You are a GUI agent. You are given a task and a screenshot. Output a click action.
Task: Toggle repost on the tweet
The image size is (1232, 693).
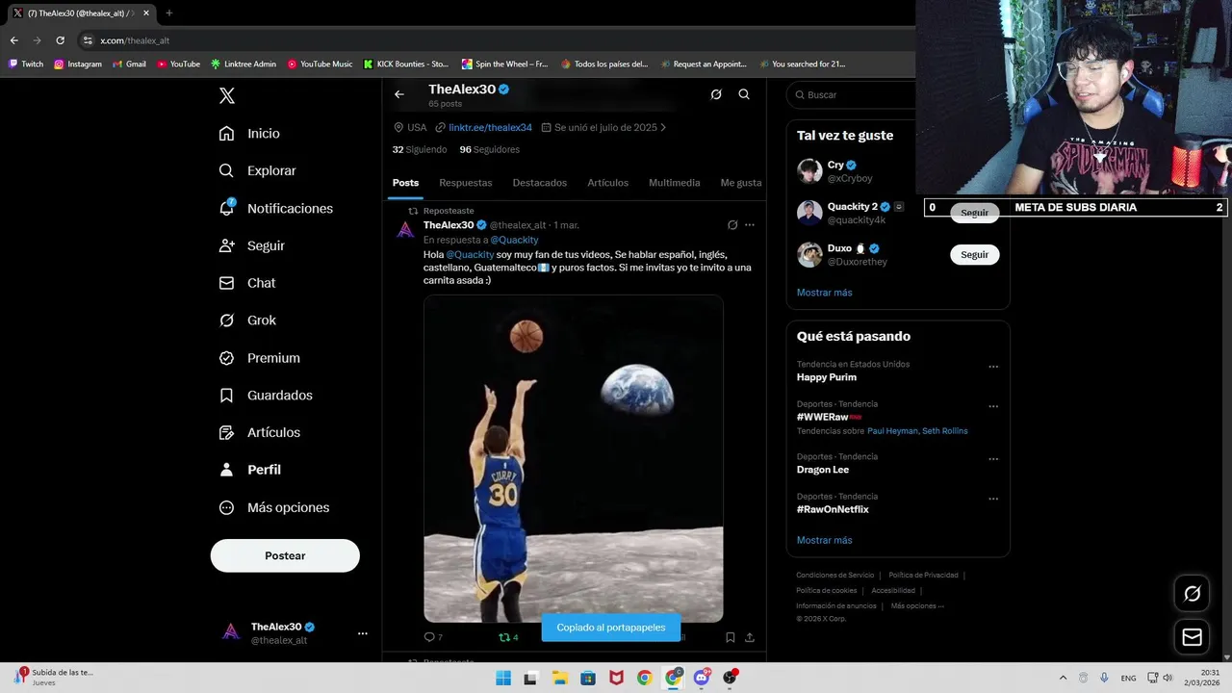click(x=508, y=637)
